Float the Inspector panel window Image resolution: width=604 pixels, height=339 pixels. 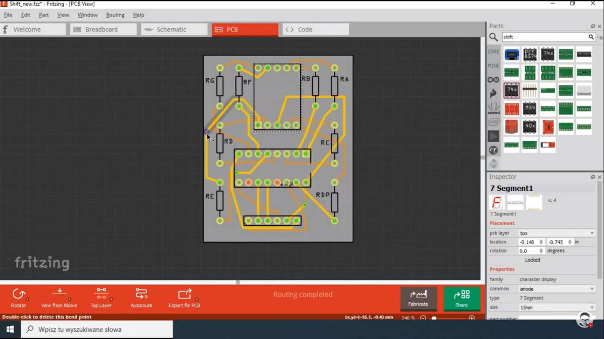point(593,177)
